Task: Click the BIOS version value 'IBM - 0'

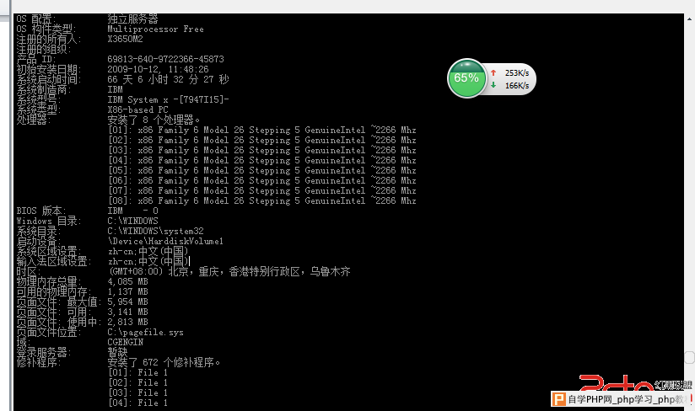Action: click(x=132, y=211)
